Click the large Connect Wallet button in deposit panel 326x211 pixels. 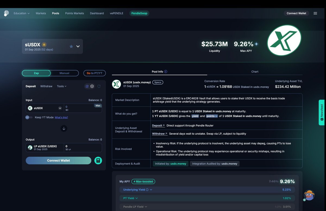point(58,160)
